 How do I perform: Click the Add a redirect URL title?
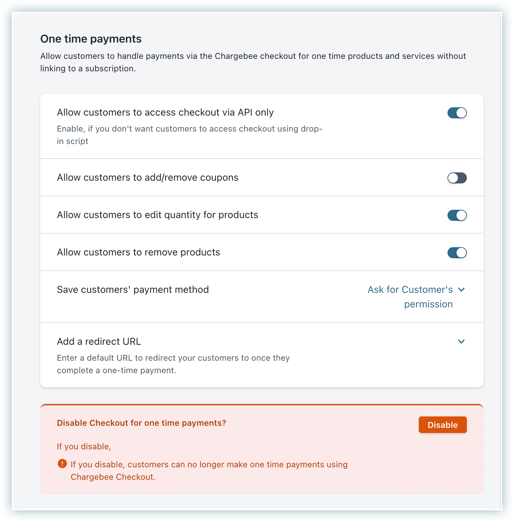(x=99, y=342)
